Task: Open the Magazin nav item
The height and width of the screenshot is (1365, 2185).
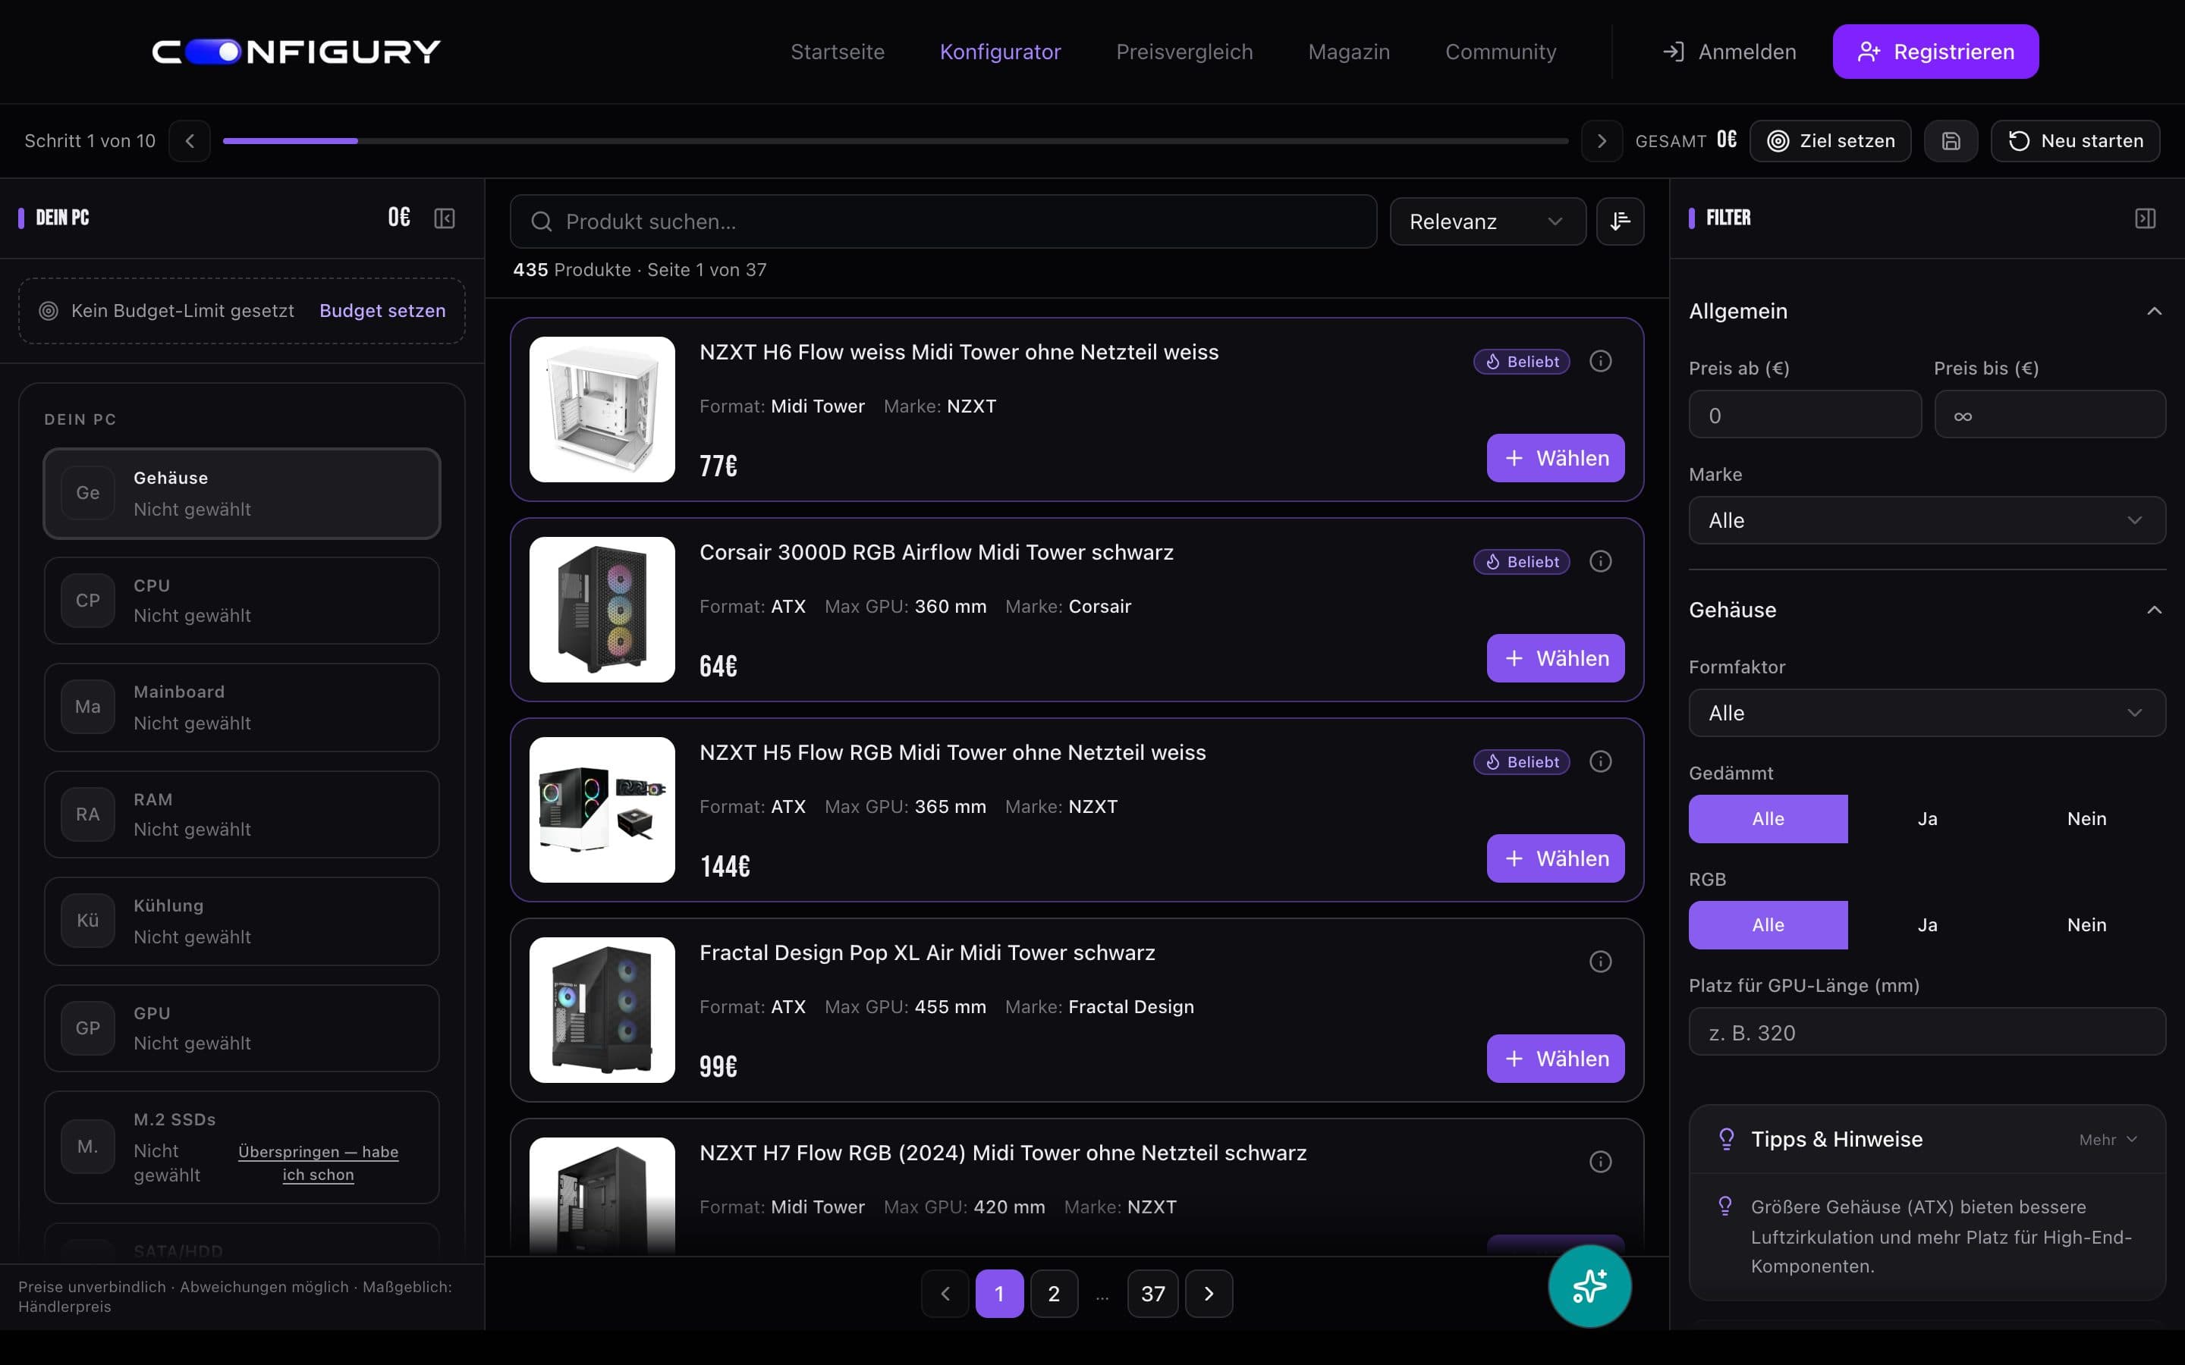Action: [1349, 52]
